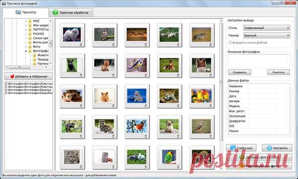Switch to the Пакетная обработка tab

pyautogui.click(x=71, y=13)
